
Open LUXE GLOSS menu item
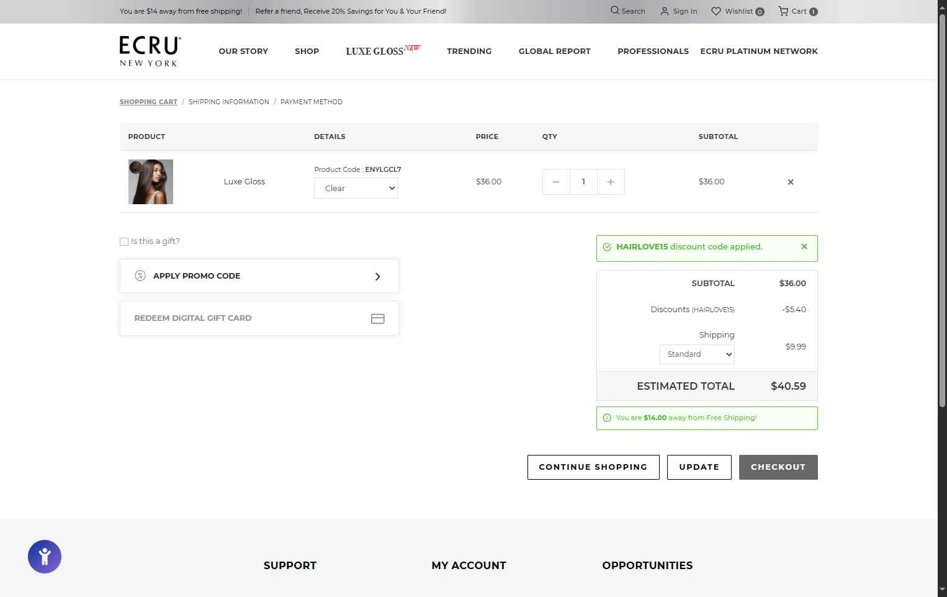pyautogui.click(x=383, y=50)
